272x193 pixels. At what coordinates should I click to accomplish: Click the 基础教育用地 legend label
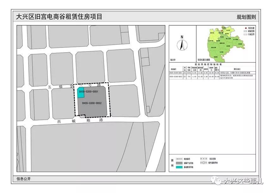pyautogui.click(x=189, y=167)
